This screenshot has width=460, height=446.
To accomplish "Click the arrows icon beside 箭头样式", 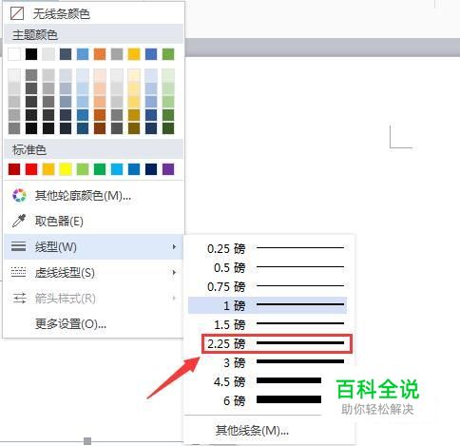I will [x=19, y=298].
